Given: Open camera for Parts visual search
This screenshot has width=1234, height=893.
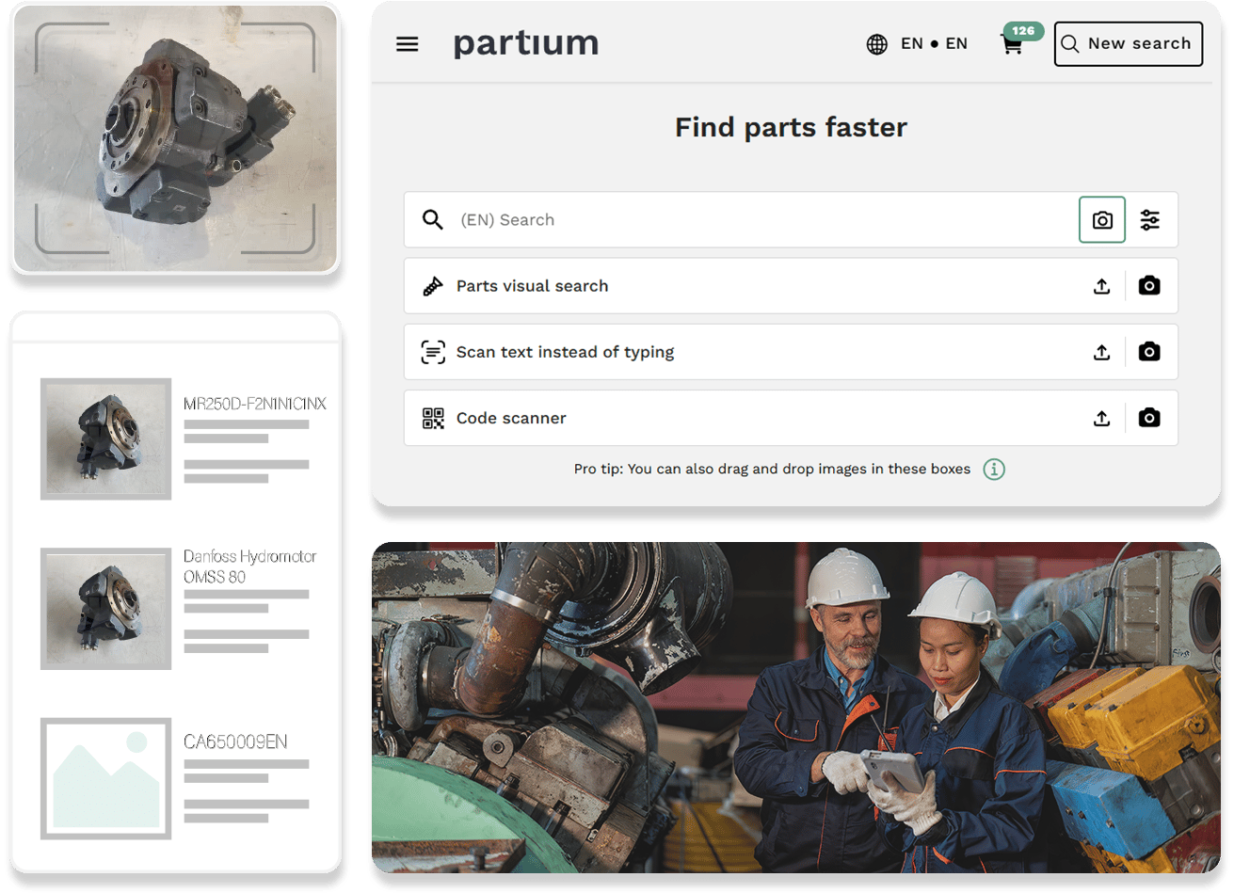Looking at the screenshot, I should (x=1149, y=286).
